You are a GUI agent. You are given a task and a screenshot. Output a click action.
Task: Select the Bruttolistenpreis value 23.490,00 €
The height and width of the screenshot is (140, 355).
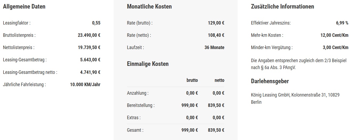(x=88, y=35)
